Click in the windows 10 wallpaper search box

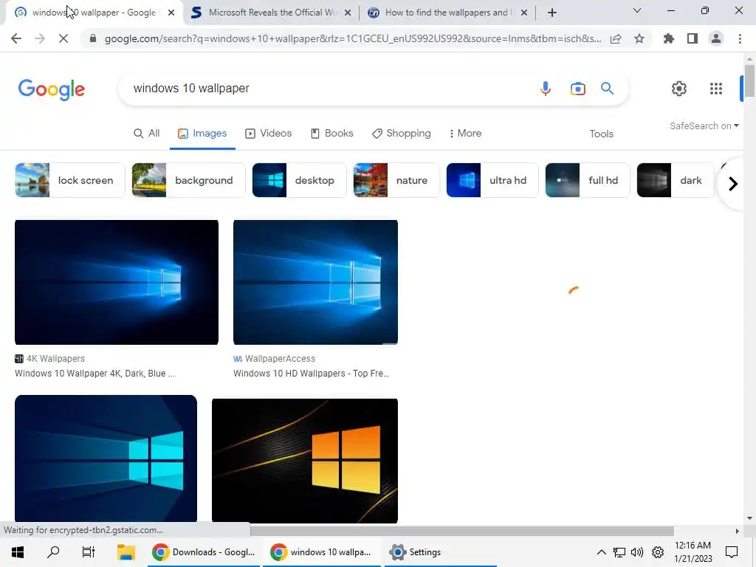328,89
